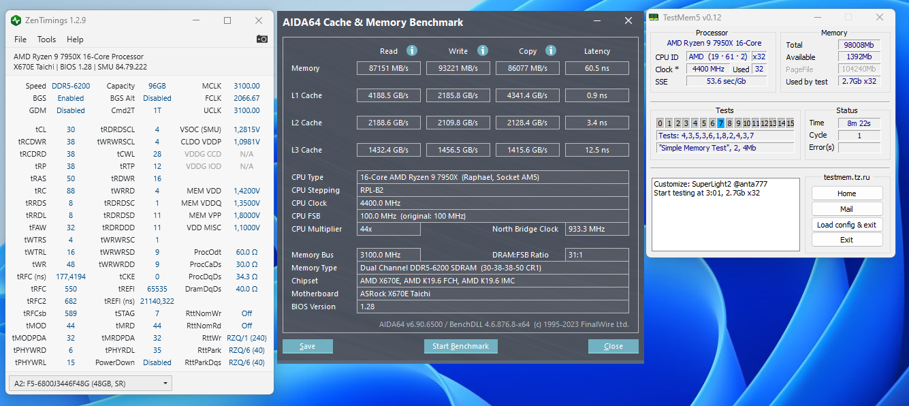909x406 pixels.
Task: Click DDR5-6200 speed value in ZenTimings
Action: pos(71,86)
